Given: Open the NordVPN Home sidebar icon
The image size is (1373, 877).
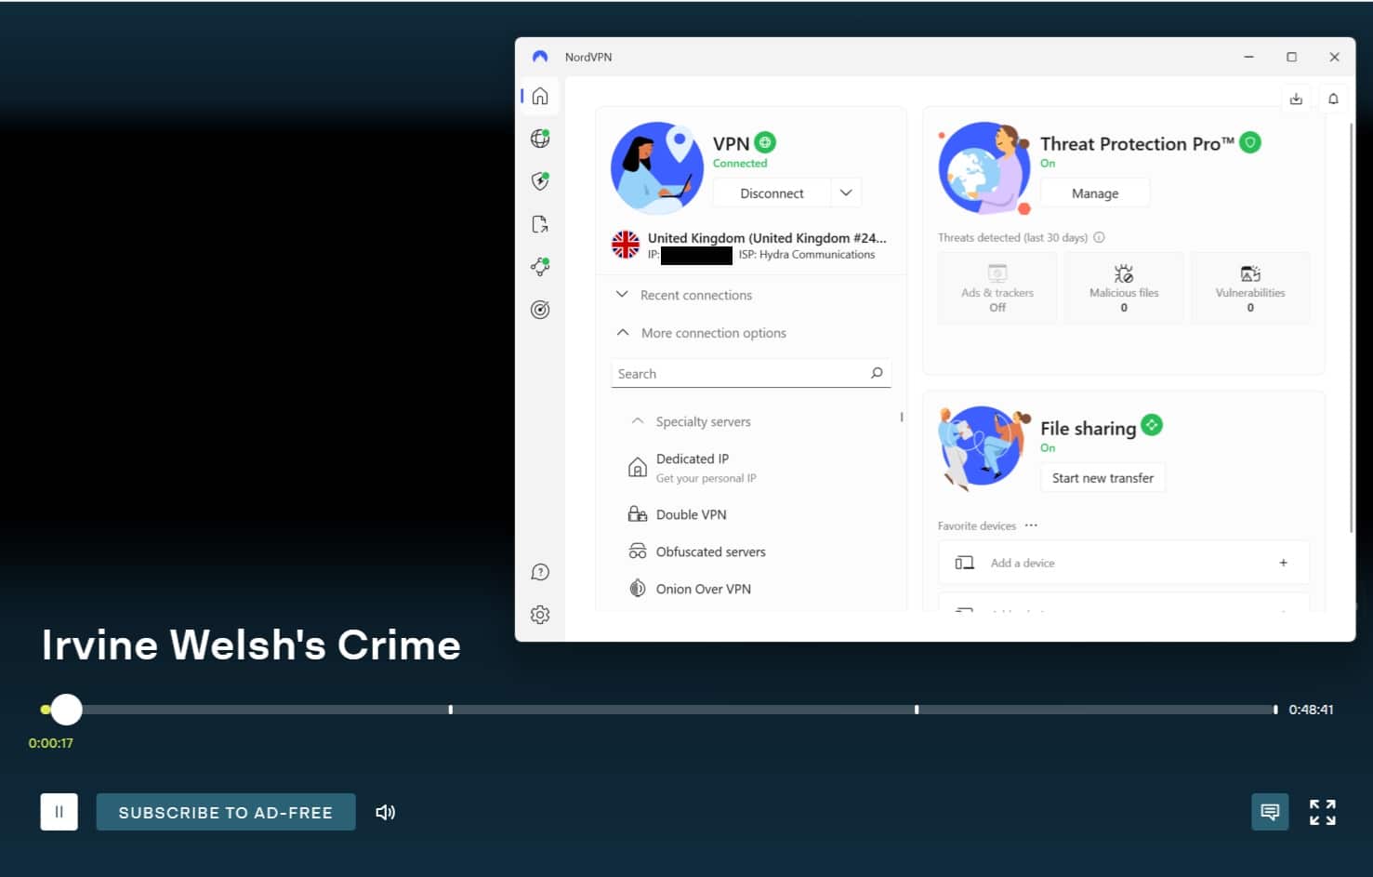Looking at the screenshot, I should click(x=540, y=97).
